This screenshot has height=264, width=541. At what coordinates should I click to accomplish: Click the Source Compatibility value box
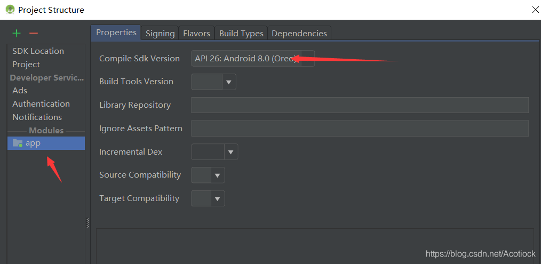click(201, 175)
